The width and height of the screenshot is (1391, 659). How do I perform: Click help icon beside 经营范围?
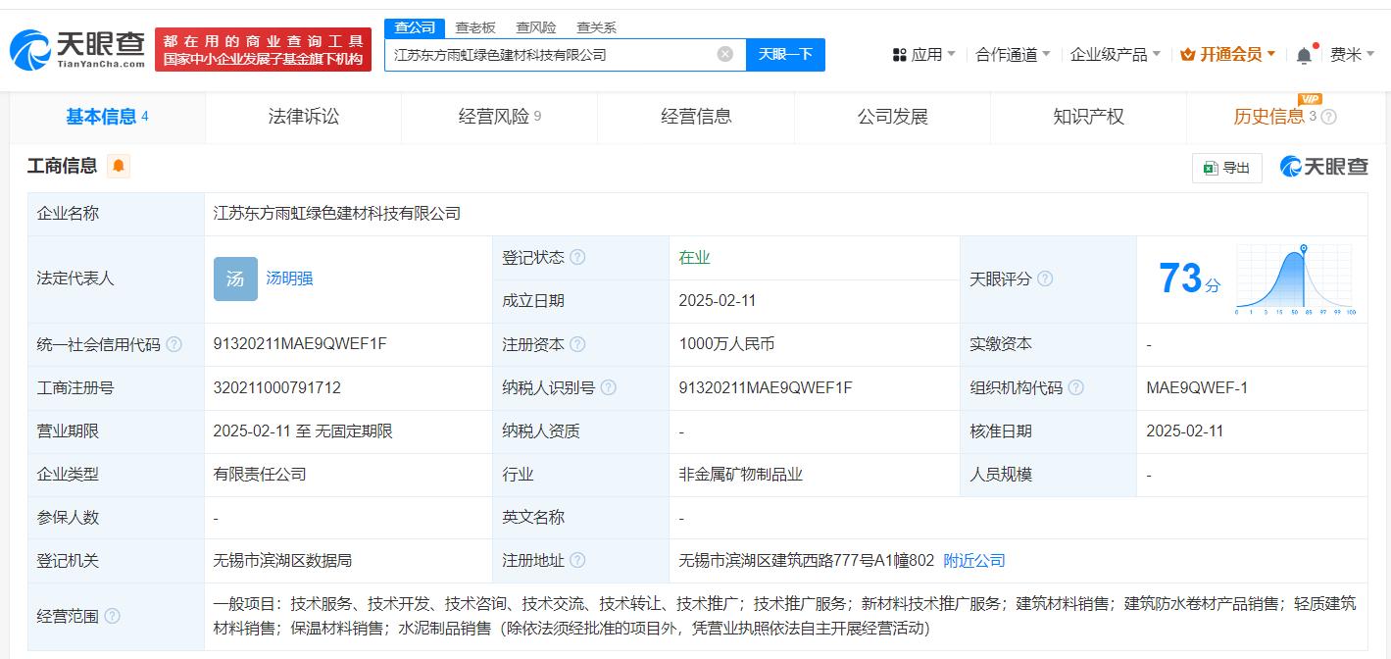[x=113, y=616]
